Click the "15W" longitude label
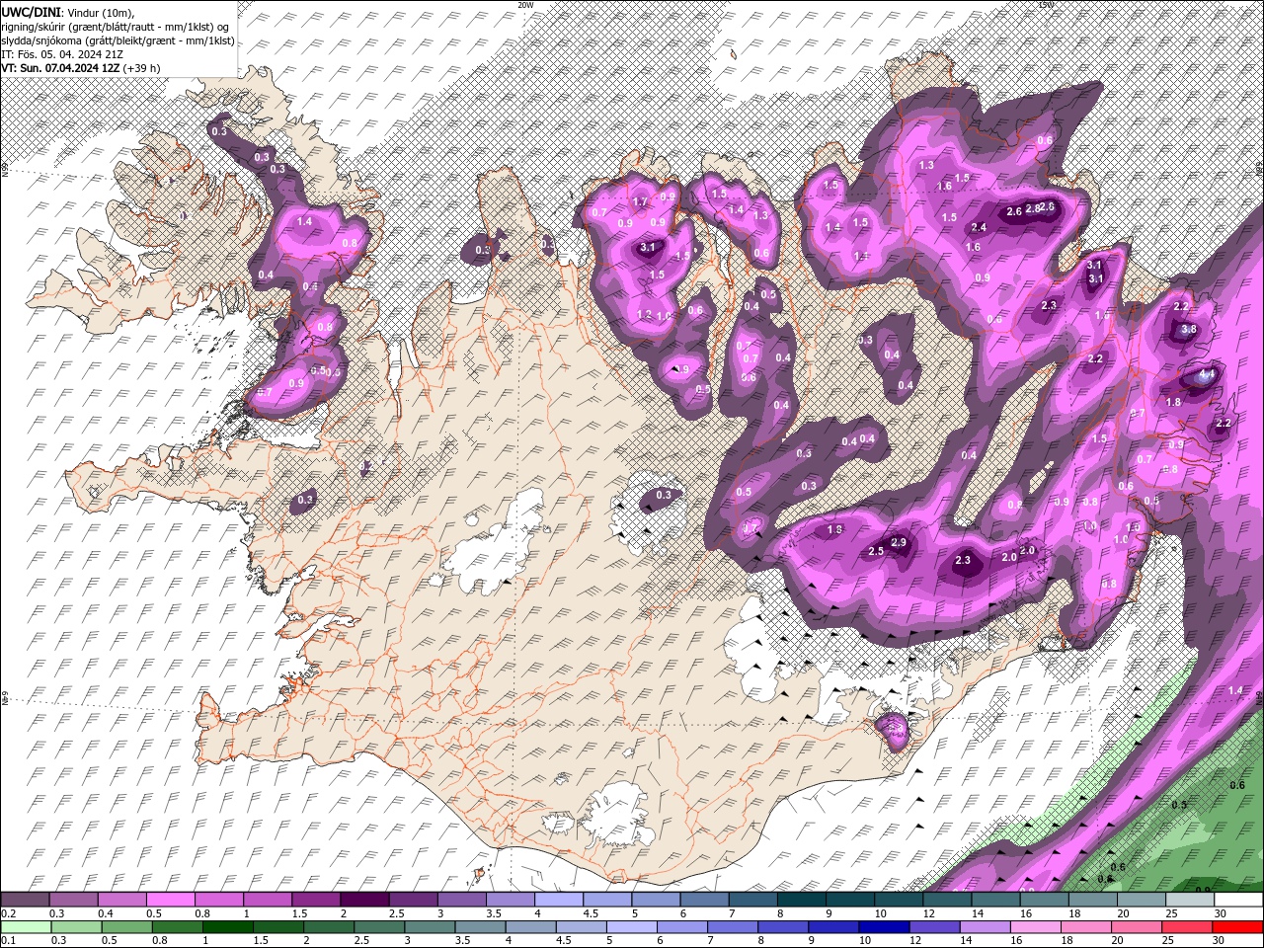The image size is (1264, 948). pos(1046,5)
